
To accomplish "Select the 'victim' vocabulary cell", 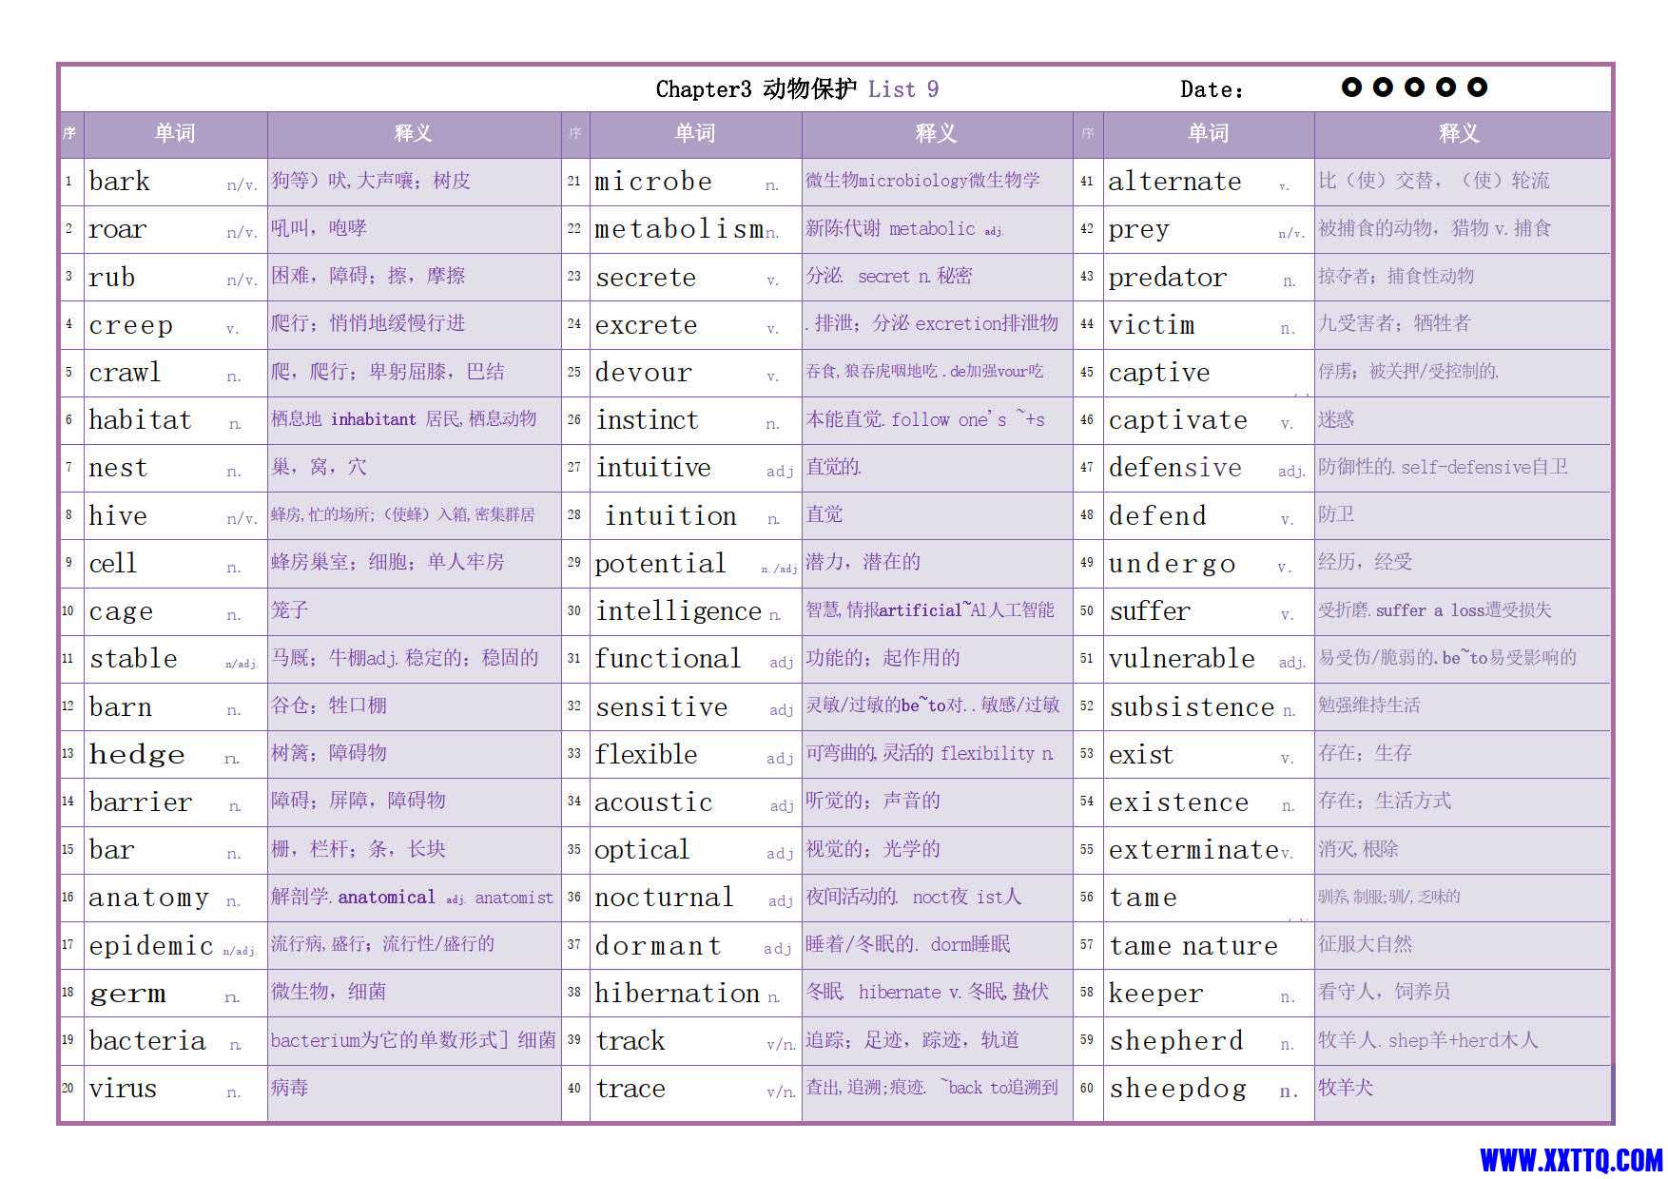I will pos(1209,325).
